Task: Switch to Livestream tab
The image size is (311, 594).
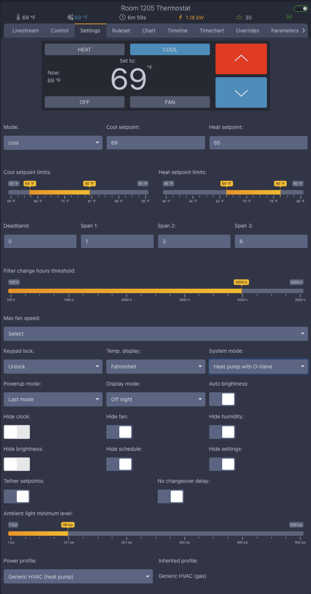Action: point(26,31)
